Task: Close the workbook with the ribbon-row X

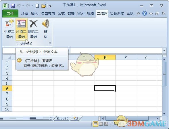Action: click(x=164, y=13)
